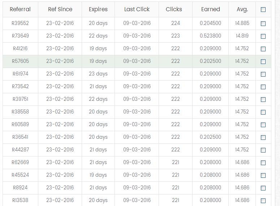Select checkbox for referral R73649
Image resolution: width=280 pixels, height=206 pixels.
click(263, 36)
